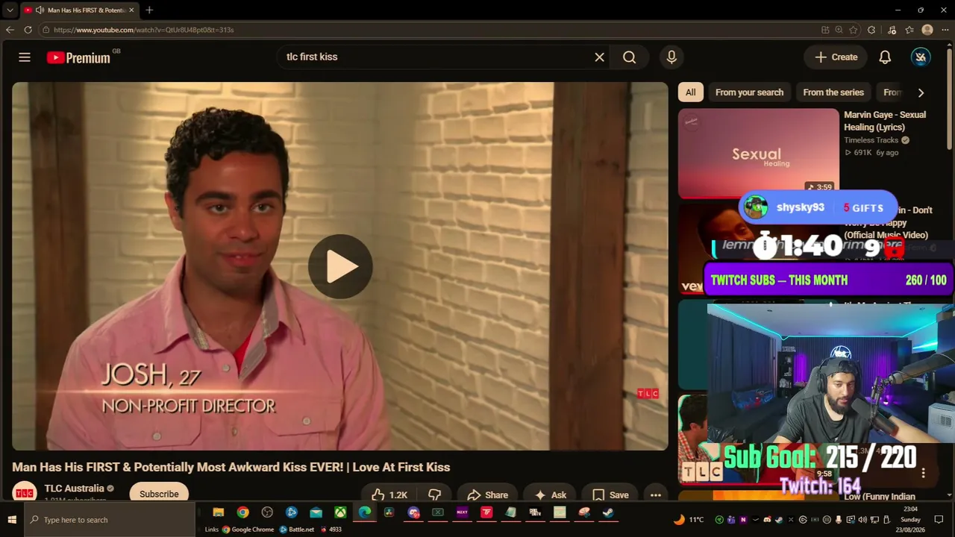Open the Marvin Gaye Sexual Healing thumbnail
The image size is (955, 537).
[759, 153]
